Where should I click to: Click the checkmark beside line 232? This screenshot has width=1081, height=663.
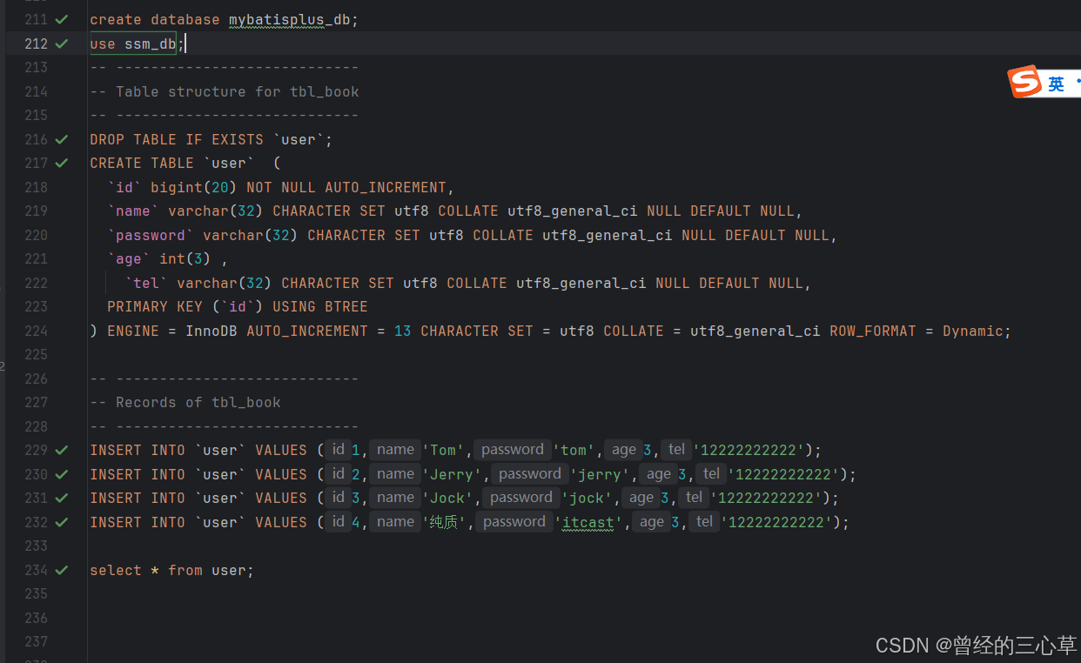[61, 522]
